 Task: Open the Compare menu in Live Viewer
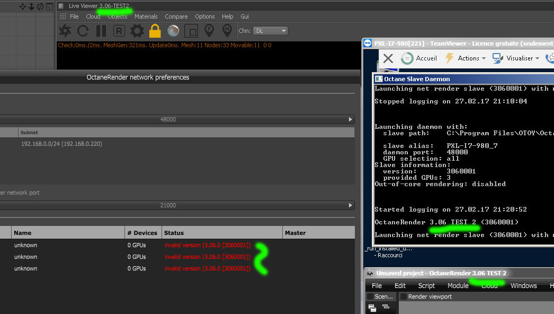[176, 16]
